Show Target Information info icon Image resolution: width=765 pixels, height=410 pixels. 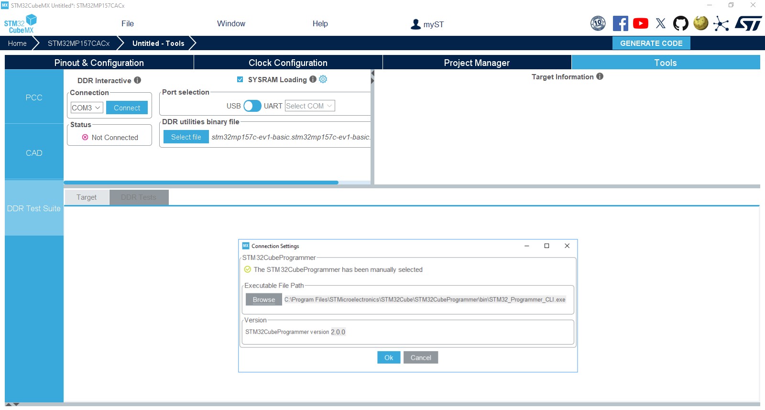pos(600,76)
